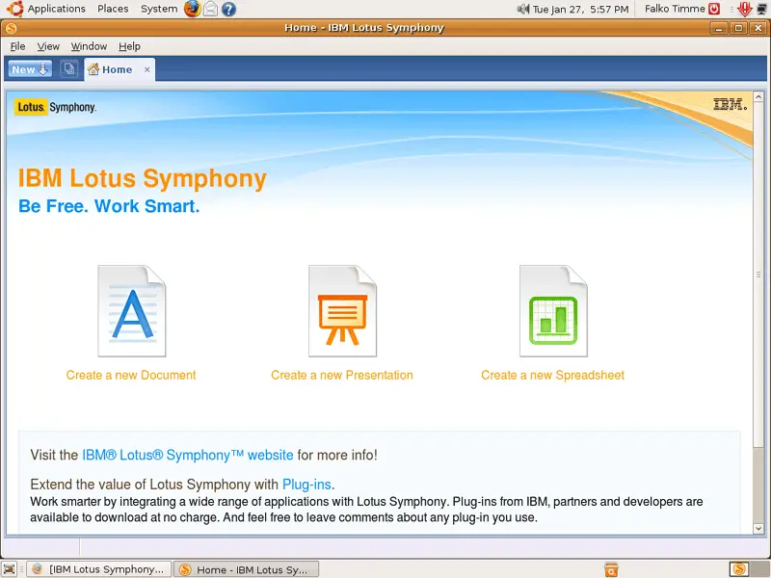The width and height of the screenshot is (771, 578).
Task: Click the red power button icon
Action: (x=714, y=9)
